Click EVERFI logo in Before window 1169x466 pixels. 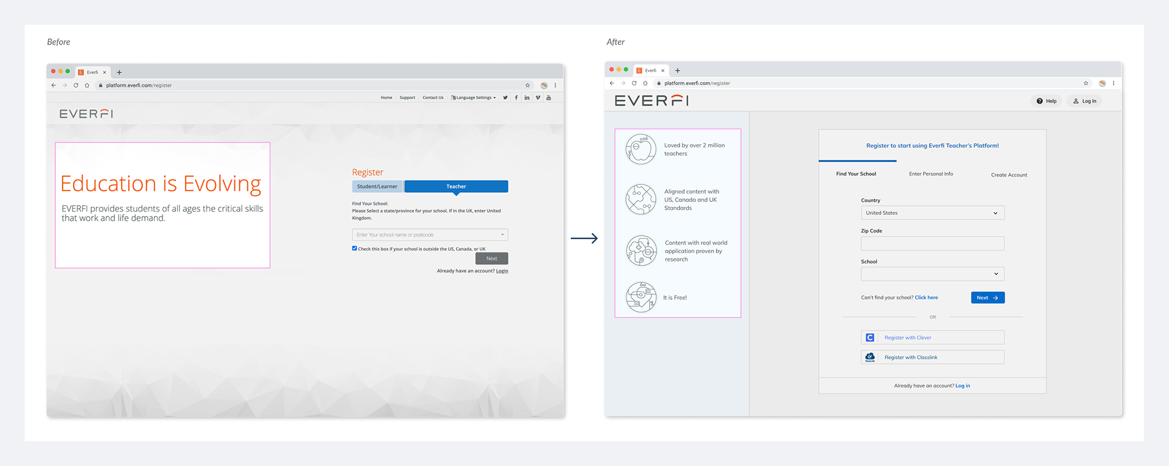(86, 114)
